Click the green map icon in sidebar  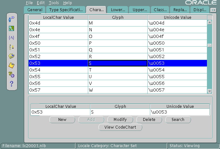click(x=12, y=28)
